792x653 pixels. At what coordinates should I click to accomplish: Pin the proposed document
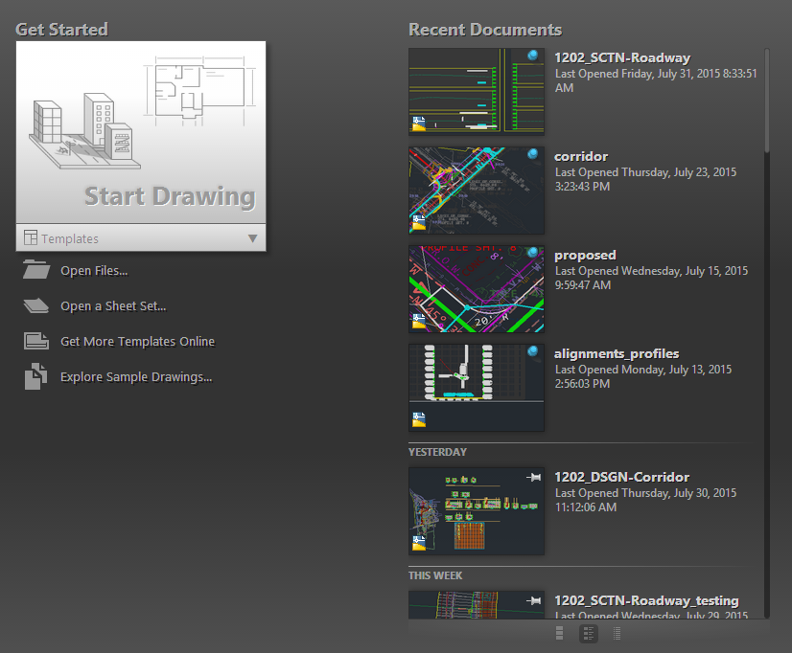point(533,253)
